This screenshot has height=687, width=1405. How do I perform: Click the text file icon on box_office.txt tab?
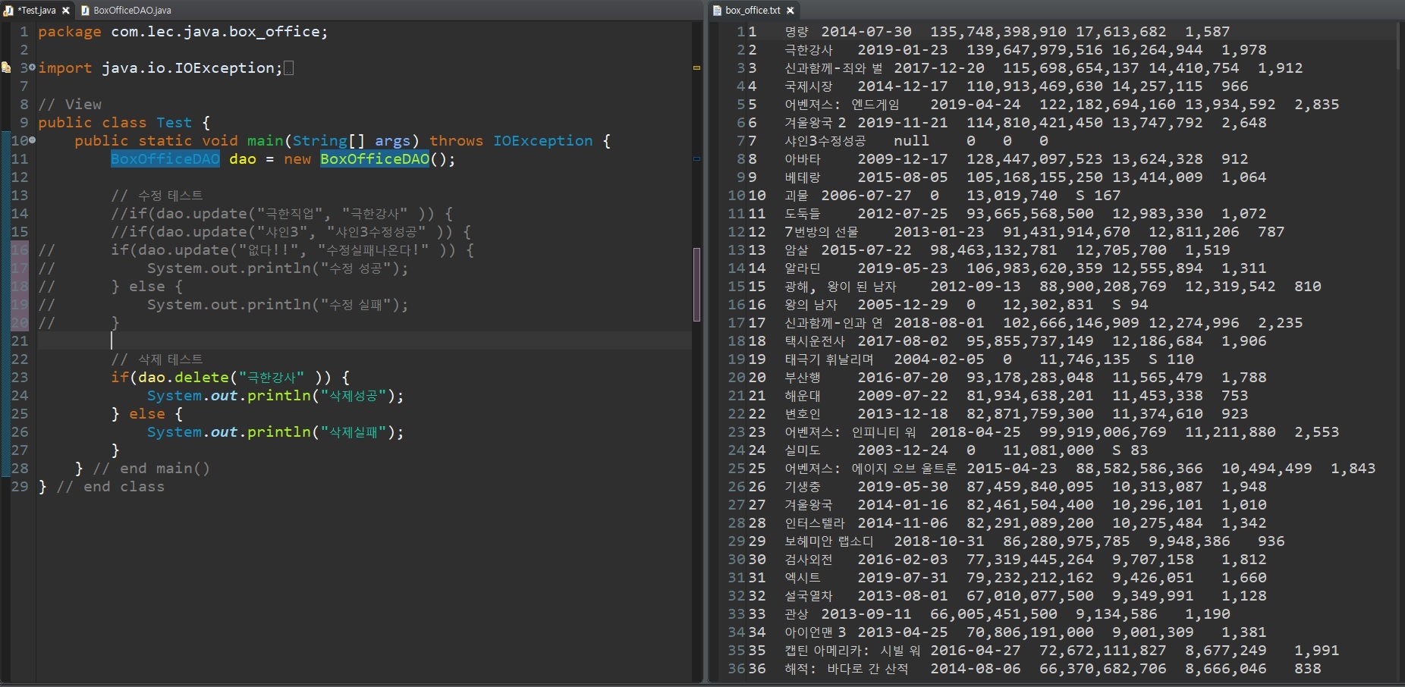point(717,11)
